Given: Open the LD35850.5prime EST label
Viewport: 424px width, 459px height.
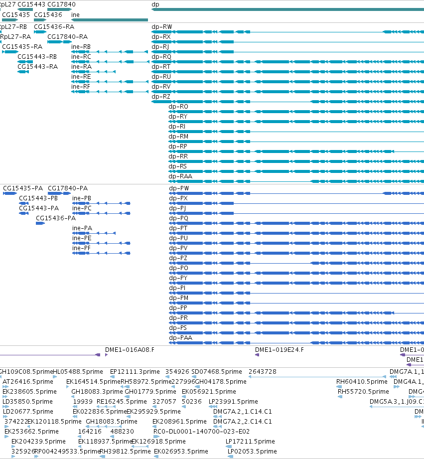Looking at the screenshot, I should pyautogui.click(x=28, y=401).
